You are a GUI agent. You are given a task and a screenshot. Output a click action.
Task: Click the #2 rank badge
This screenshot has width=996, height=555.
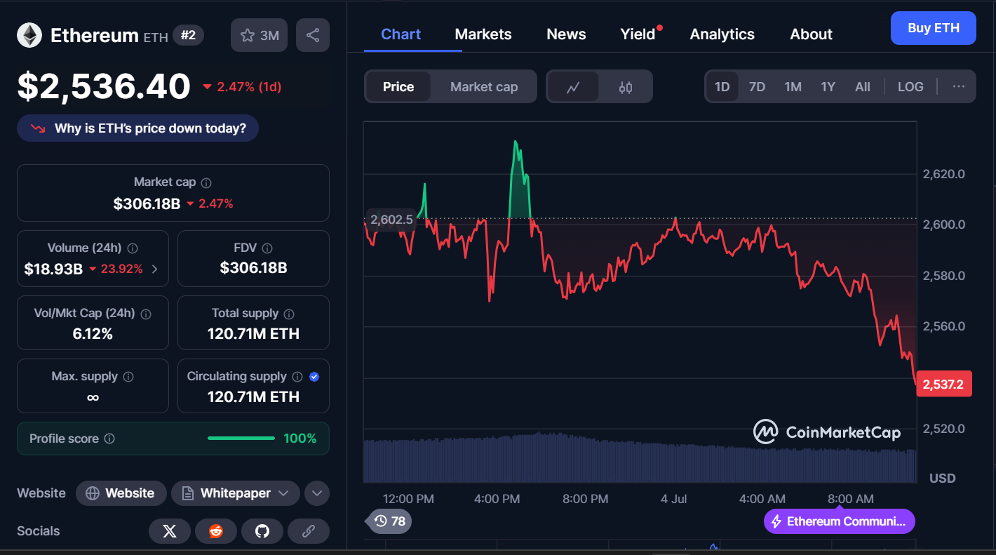click(x=188, y=35)
